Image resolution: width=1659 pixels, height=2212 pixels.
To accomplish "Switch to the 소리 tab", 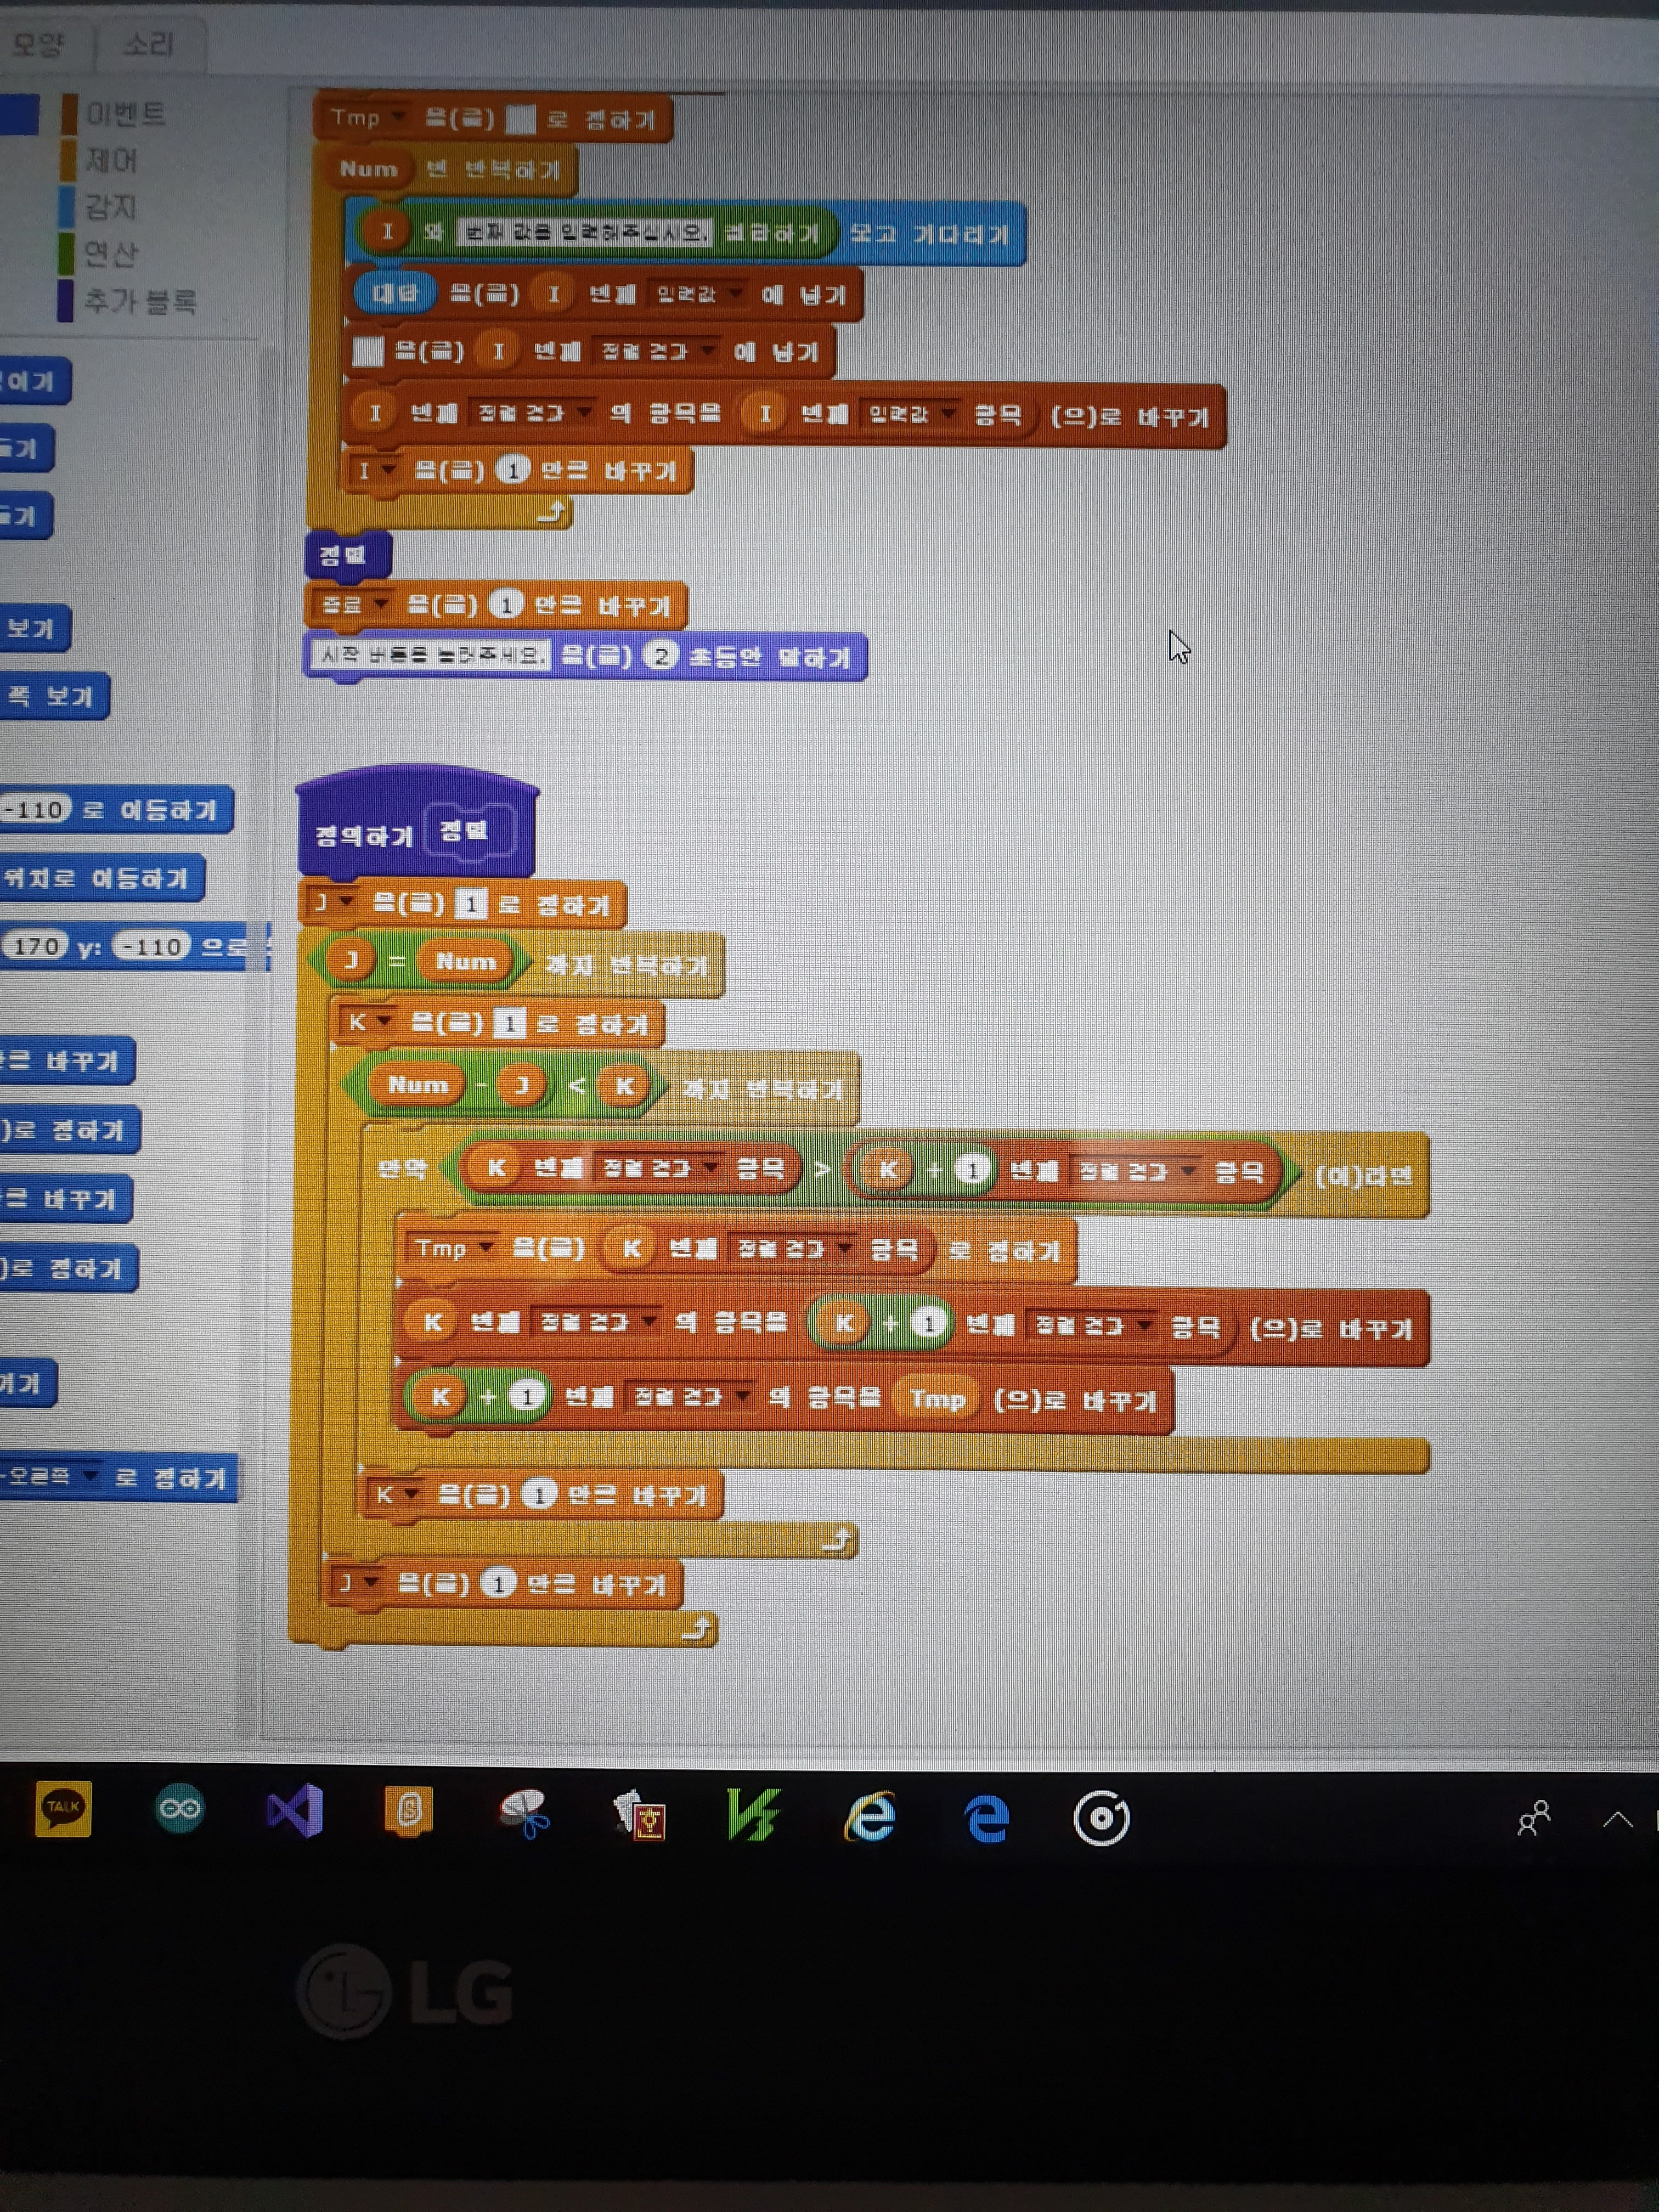I will point(148,44).
